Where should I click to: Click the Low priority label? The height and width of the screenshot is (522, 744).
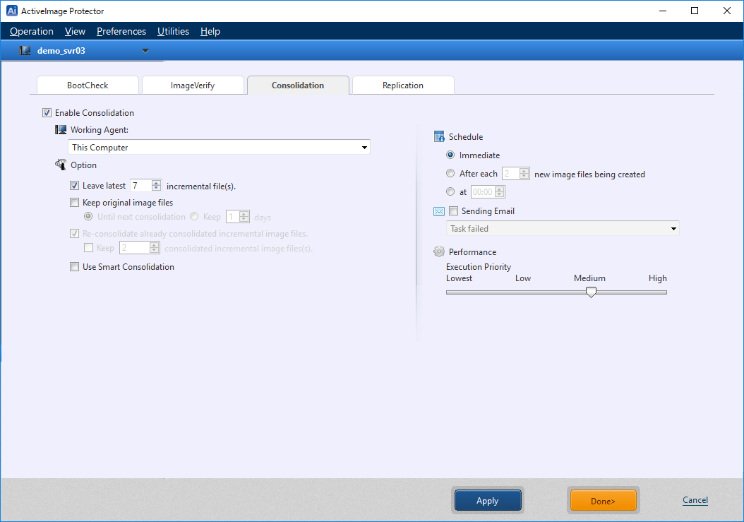(x=523, y=278)
